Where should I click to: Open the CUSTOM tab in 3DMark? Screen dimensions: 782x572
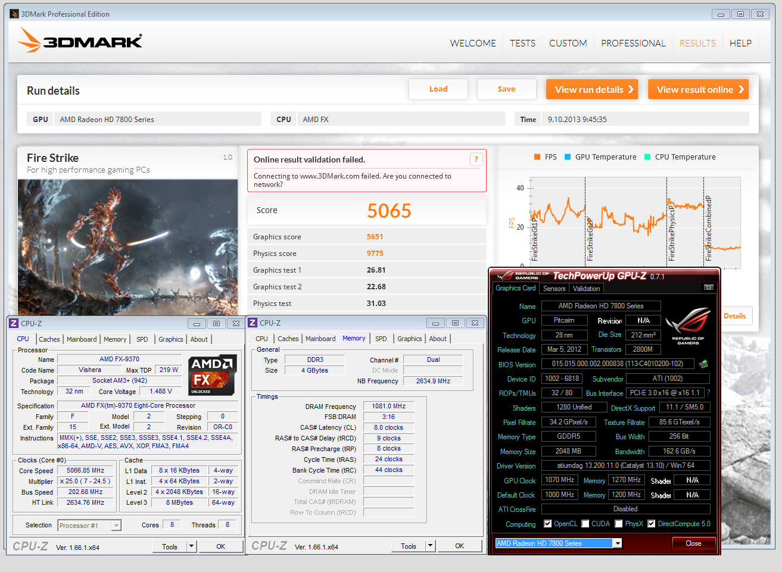[x=568, y=43]
